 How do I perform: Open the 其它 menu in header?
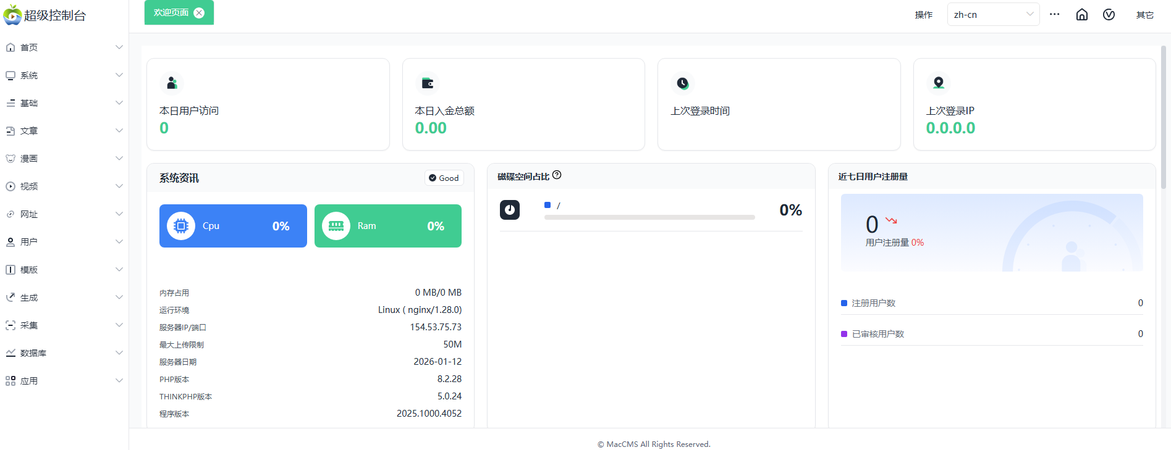tap(1144, 15)
